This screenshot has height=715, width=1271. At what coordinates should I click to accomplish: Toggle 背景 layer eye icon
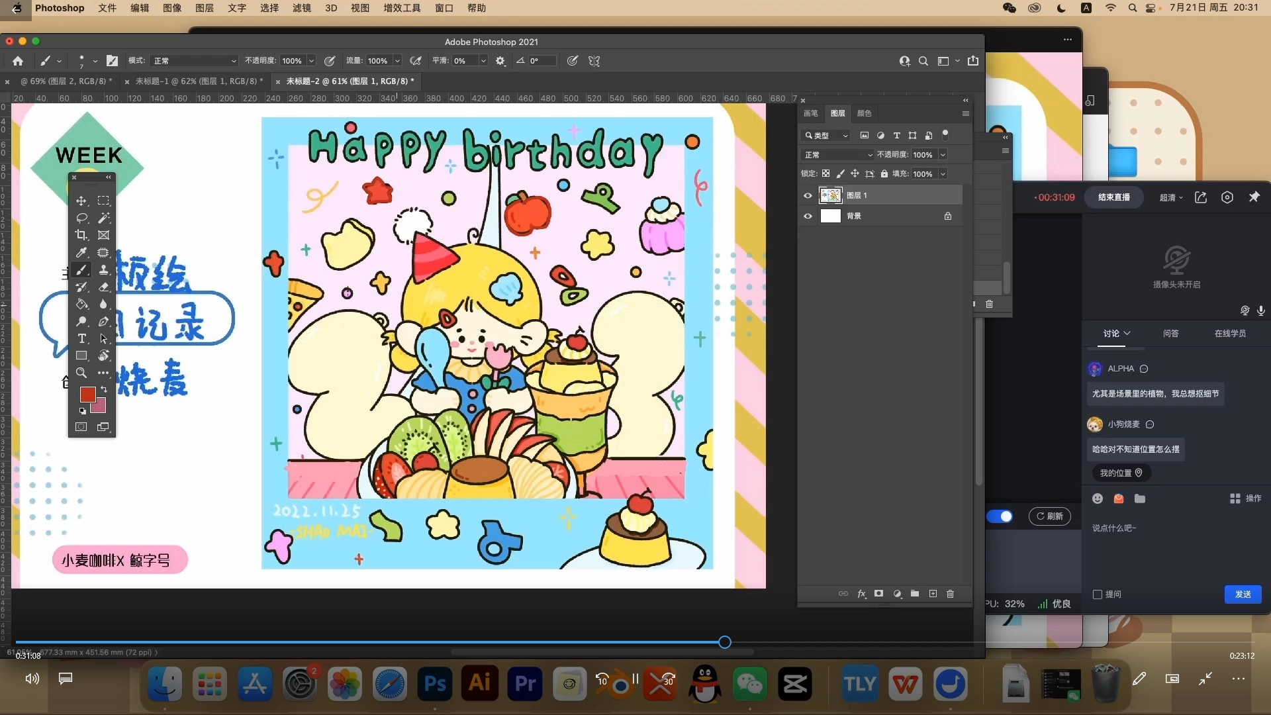coord(808,216)
